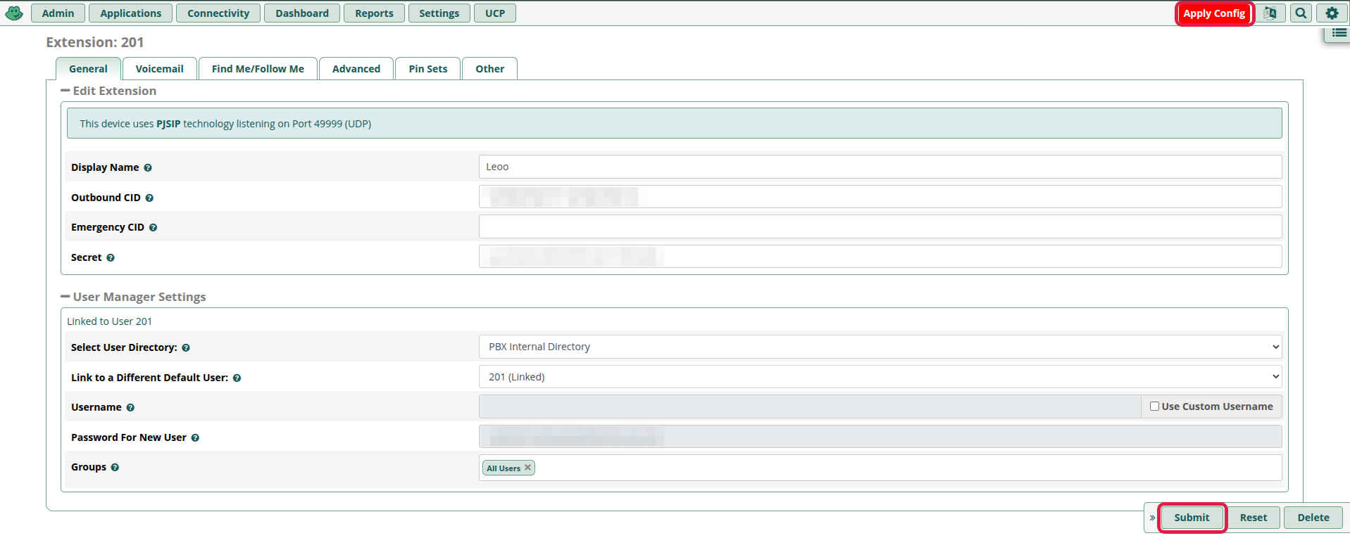The height and width of the screenshot is (538, 1350).
Task: Show help for Secret field
Action: pyautogui.click(x=111, y=258)
